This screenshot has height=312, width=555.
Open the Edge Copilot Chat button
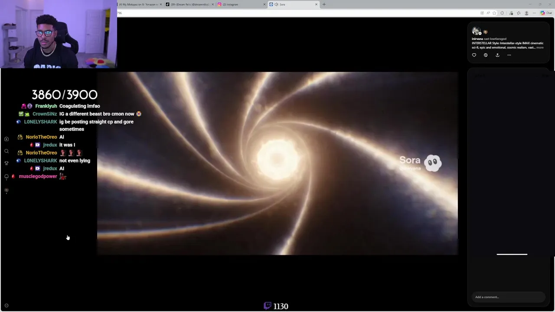point(546,13)
